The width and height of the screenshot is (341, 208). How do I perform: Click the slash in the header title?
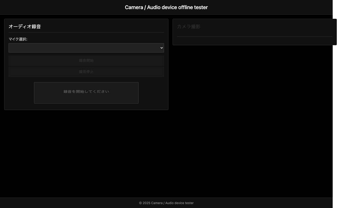(x=145, y=7)
